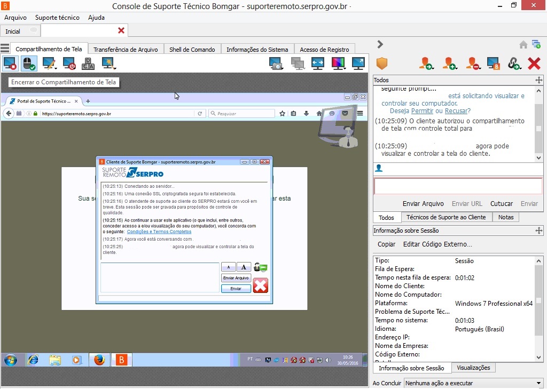Click Copiar in the session info panel
Image resolution: width=547 pixels, height=389 pixels.
[x=387, y=244]
